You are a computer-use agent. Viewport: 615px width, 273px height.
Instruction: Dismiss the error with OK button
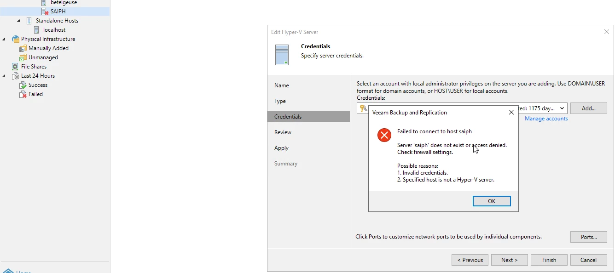click(492, 201)
